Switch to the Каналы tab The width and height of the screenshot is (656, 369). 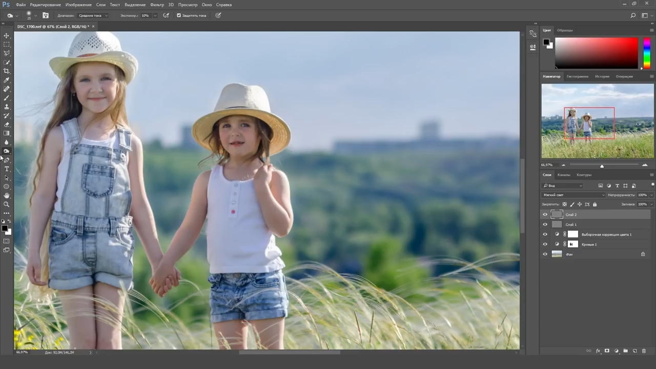coord(564,175)
